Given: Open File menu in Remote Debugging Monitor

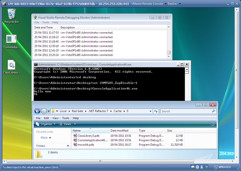Looking at the screenshot, I should 37,22.
